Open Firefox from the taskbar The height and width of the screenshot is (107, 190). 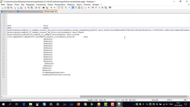pos(78,104)
